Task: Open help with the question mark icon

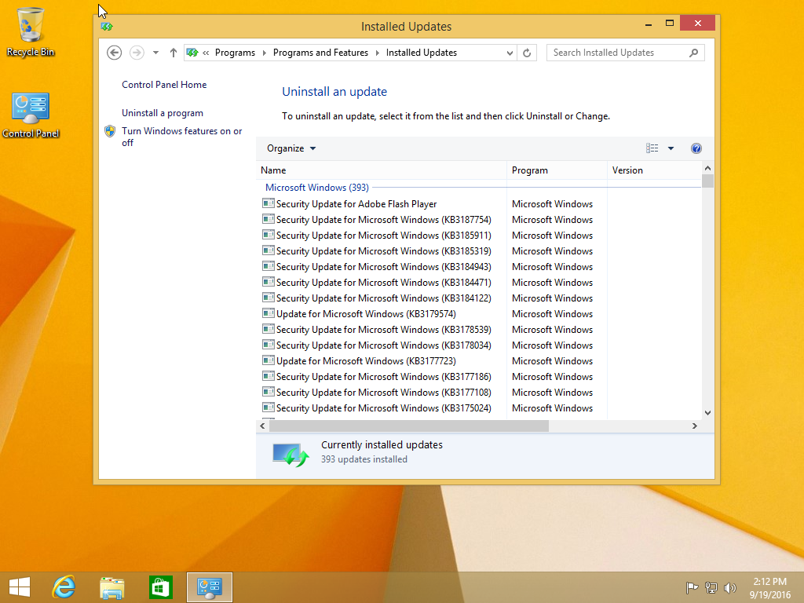Action: [696, 148]
